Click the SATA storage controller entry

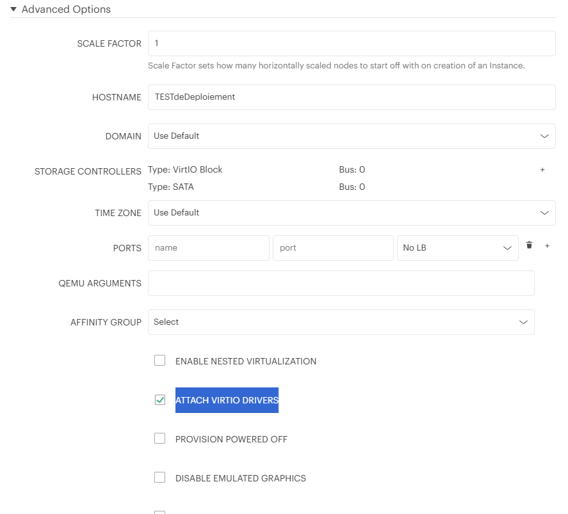[x=170, y=187]
